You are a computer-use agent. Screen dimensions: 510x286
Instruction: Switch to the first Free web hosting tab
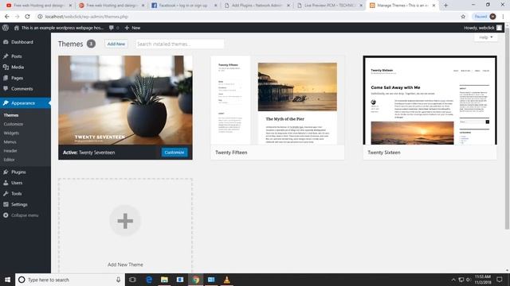click(x=39, y=6)
